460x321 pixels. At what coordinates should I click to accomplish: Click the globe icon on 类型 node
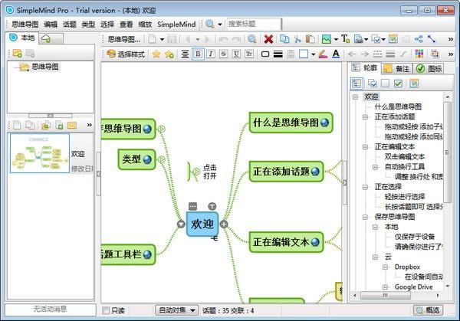click(147, 159)
